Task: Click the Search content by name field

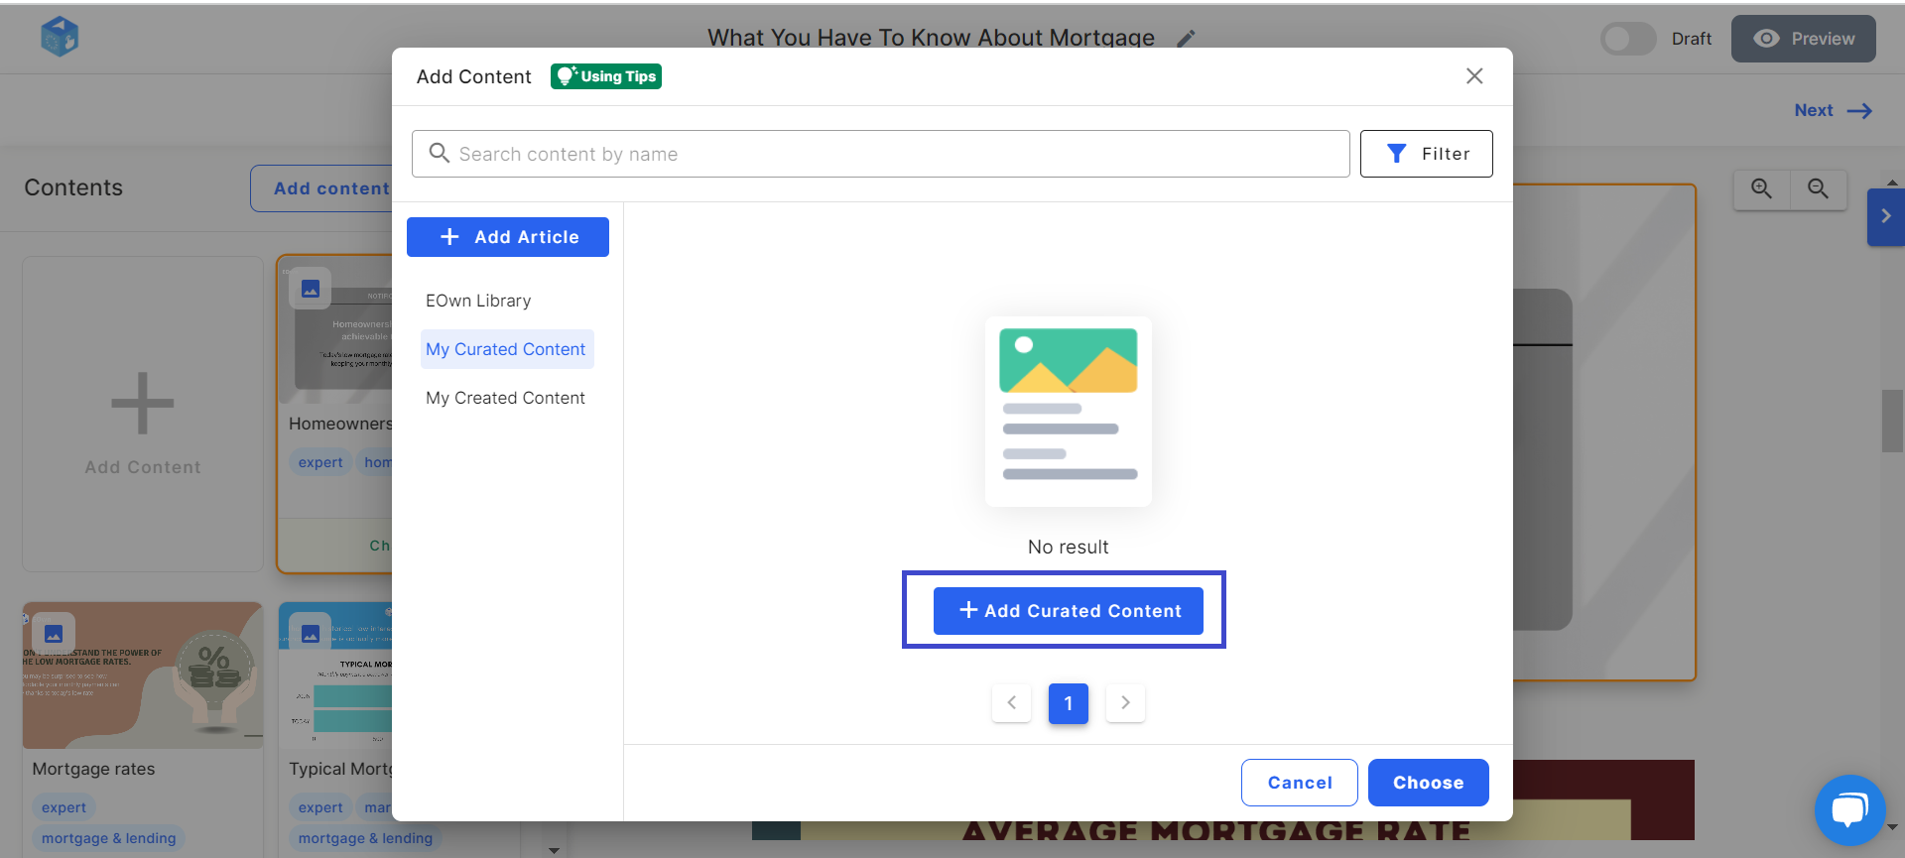Action: click(880, 154)
